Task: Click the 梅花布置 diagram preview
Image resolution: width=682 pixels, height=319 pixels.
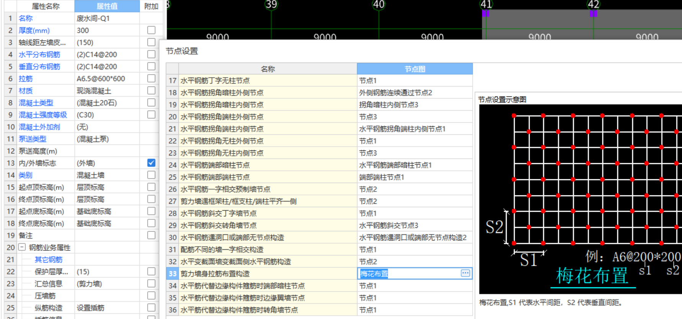Action: tap(580, 199)
